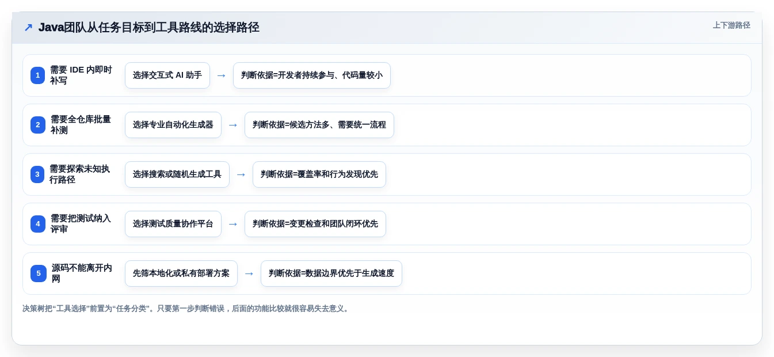Click the text 源码不能离开内网

81,274
